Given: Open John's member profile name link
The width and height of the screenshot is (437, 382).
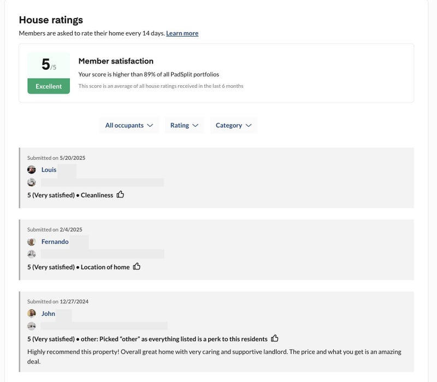Looking at the screenshot, I should [48, 313].
